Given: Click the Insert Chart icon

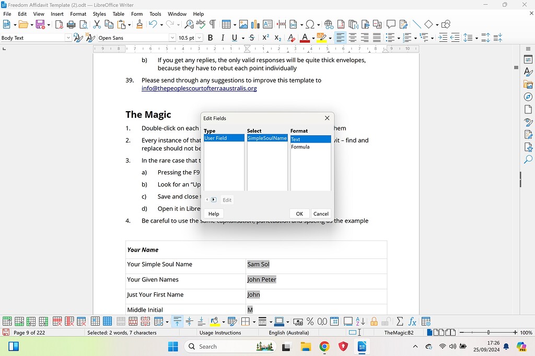Looking at the screenshot, I should coord(255,24).
